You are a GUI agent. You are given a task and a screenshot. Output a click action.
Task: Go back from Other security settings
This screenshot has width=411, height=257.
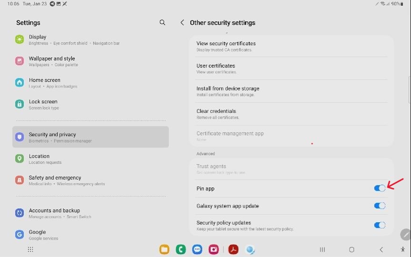pyautogui.click(x=182, y=22)
